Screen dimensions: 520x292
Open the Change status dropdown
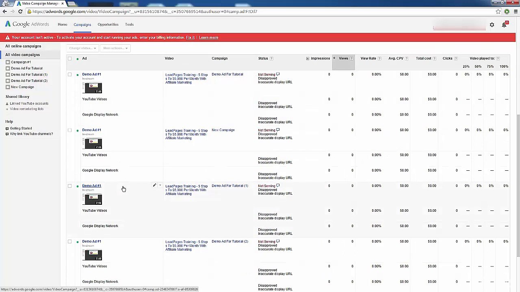click(x=82, y=48)
